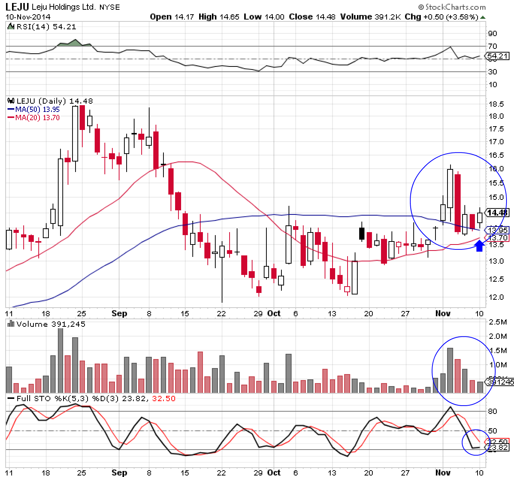Screen dimensions: 514x477
Task: Click the 70 level on RSI axis
Action: point(493,46)
